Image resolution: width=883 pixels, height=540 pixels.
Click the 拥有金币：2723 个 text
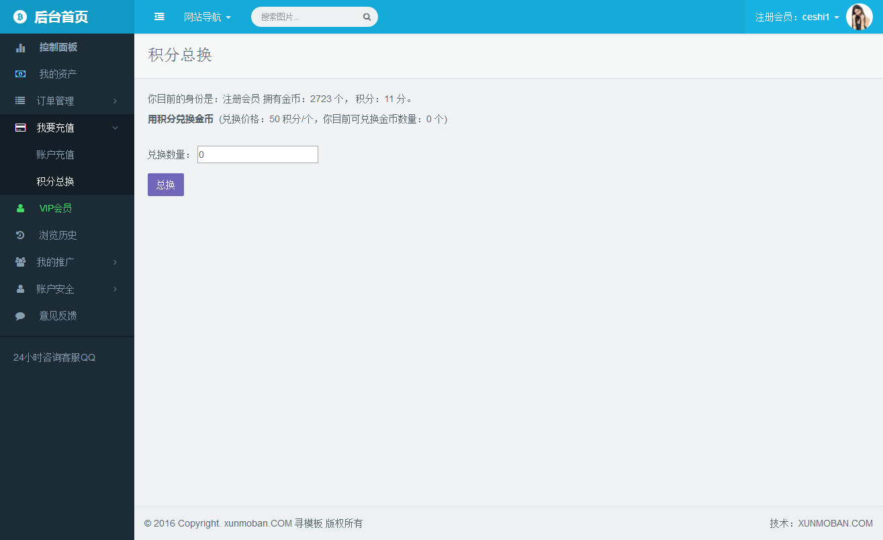304,99
